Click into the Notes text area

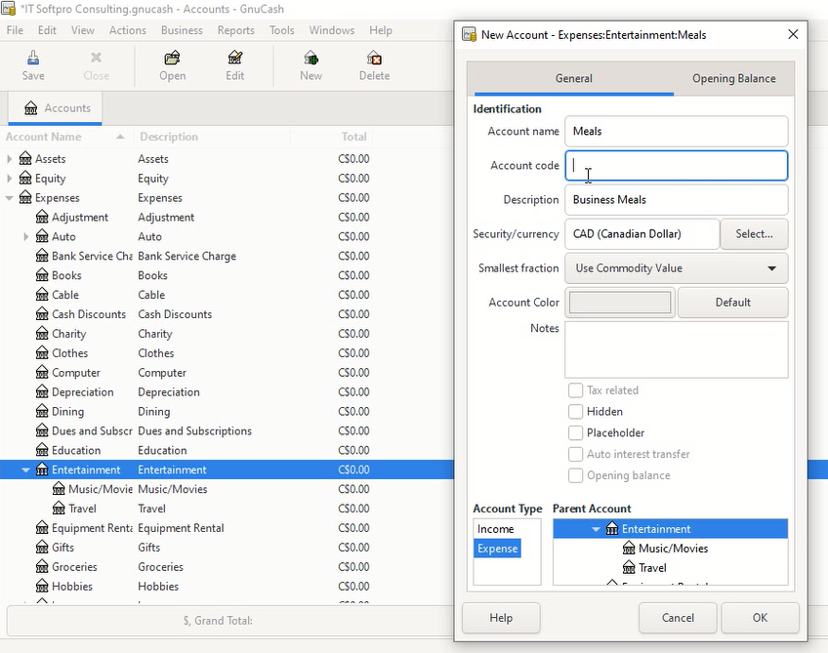[x=676, y=349]
